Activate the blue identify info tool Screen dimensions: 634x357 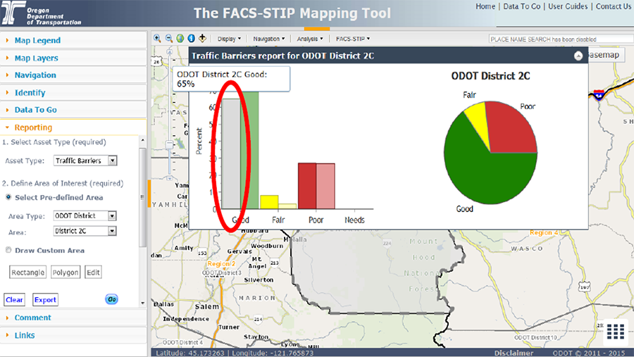(191, 39)
